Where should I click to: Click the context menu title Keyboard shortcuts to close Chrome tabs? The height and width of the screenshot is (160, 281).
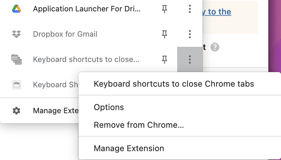[174, 84]
